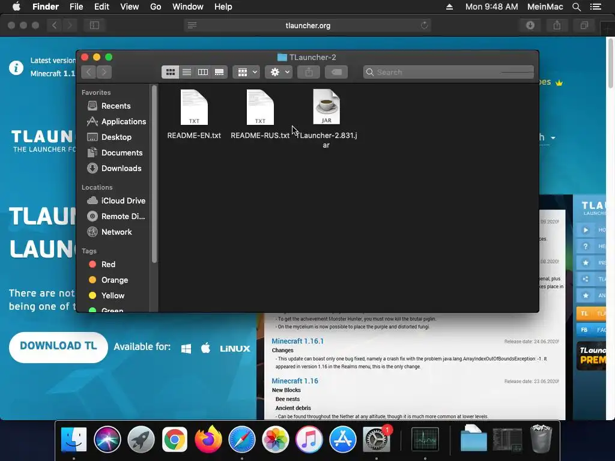Open the Edit menu
The width and height of the screenshot is (615, 461).
(x=101, y=7)
